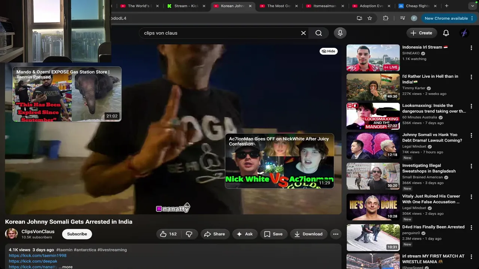Close the Stream - Kick tab
Image resolution: width=479 pixels, height=269 pixels.
click(204, 6)
